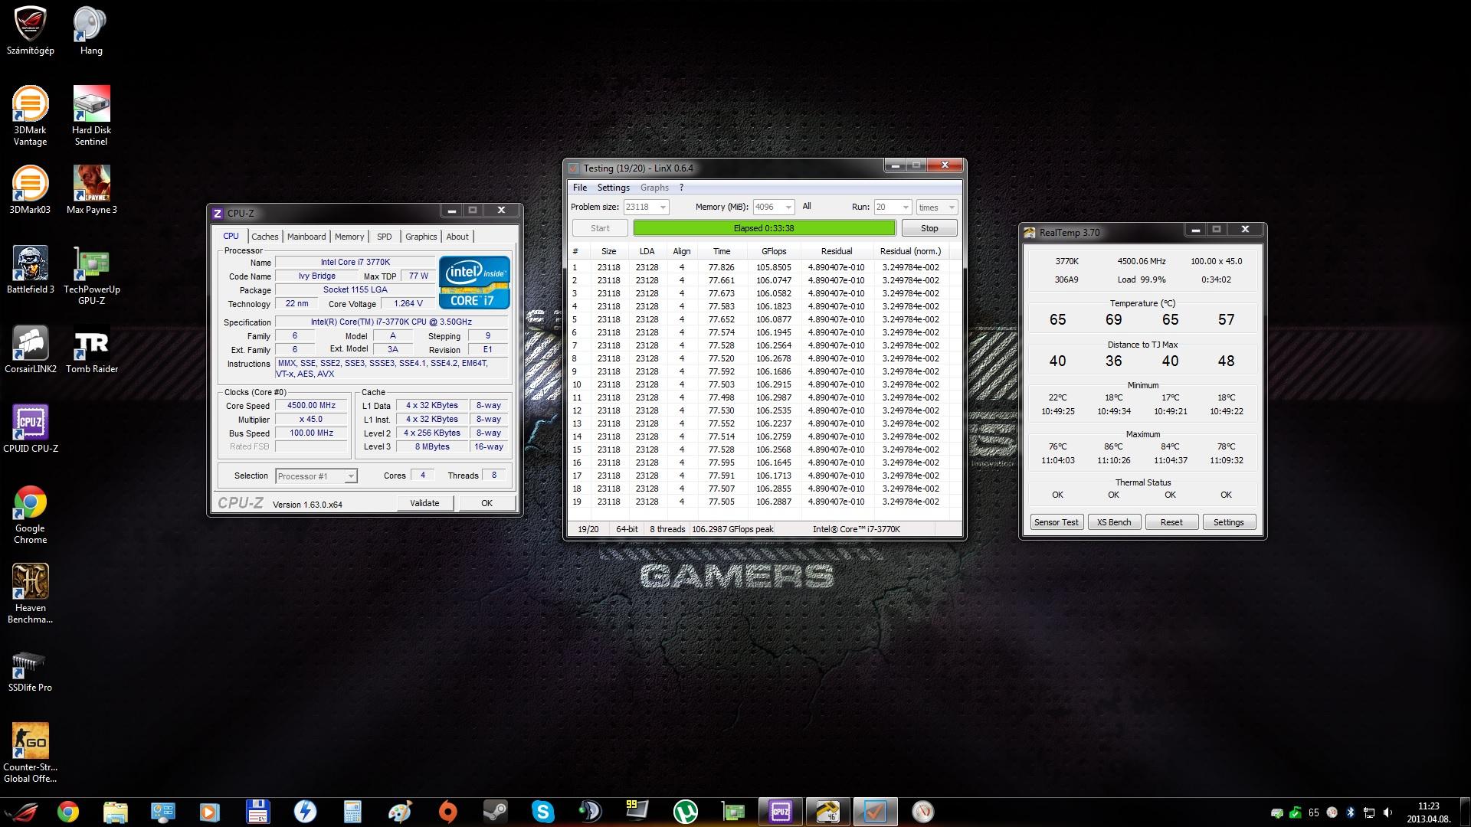Switch to CPU-Z Mainboard tab
1471x827 pixels.
pos(306,237)
